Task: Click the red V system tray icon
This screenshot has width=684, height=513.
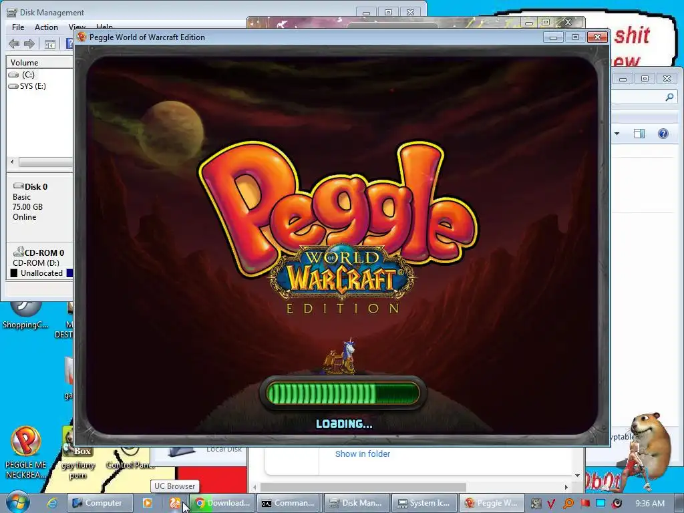Action: pos(551,504)
